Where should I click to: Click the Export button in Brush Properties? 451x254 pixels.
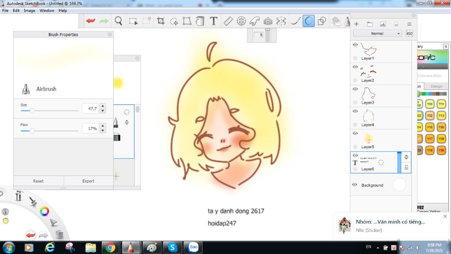click(88, 181)
